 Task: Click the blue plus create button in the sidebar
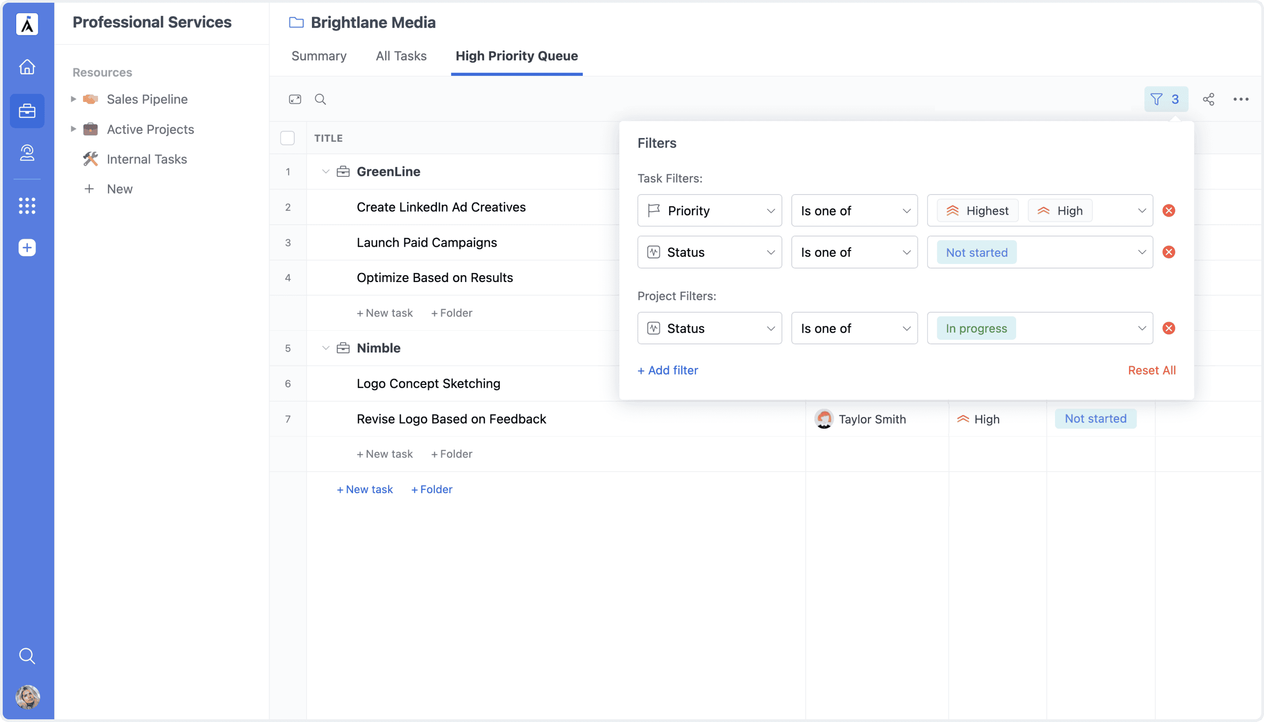27,247
